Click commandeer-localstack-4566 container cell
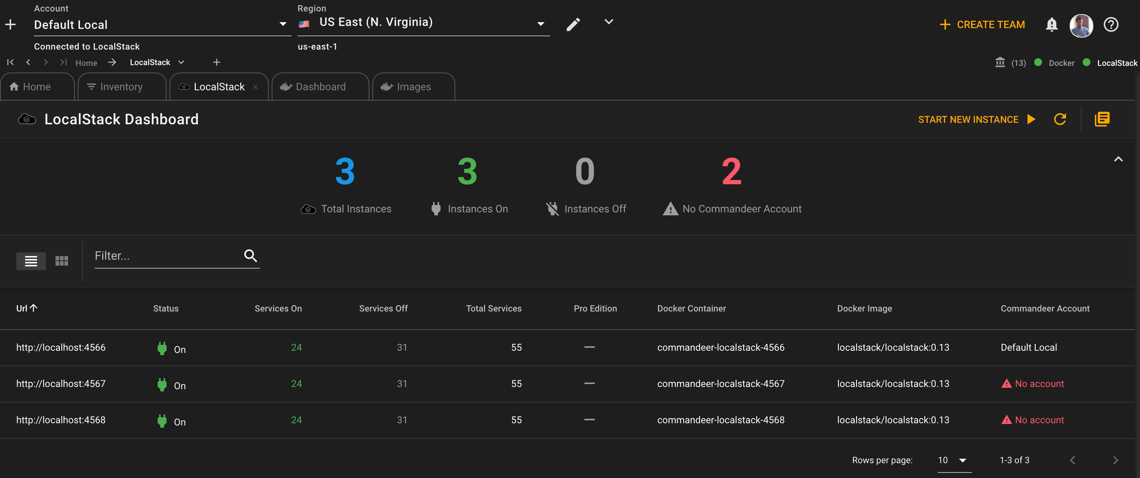The width and height of the screenshot is (1140, 478). tap(721, 347)
